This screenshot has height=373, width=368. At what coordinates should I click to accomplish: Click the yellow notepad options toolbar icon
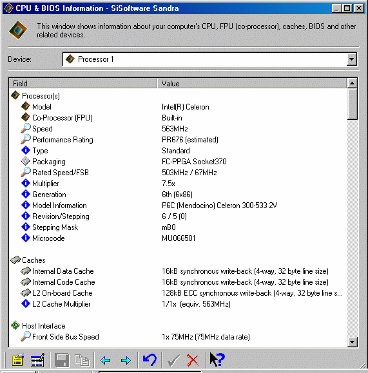click(18, 360)
